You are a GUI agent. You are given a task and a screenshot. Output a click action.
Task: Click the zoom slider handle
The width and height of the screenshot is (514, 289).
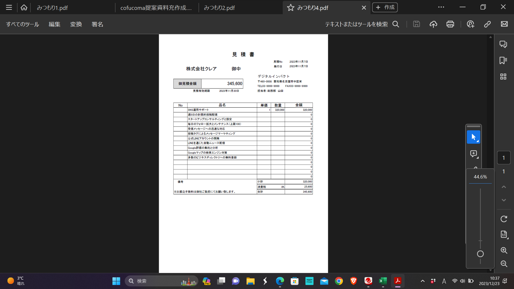pos(480,254)
